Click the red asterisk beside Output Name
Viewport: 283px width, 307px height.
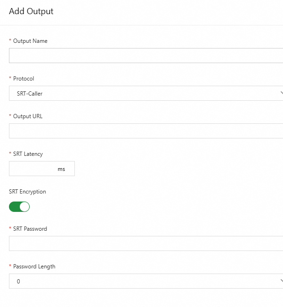pos(10,41)
